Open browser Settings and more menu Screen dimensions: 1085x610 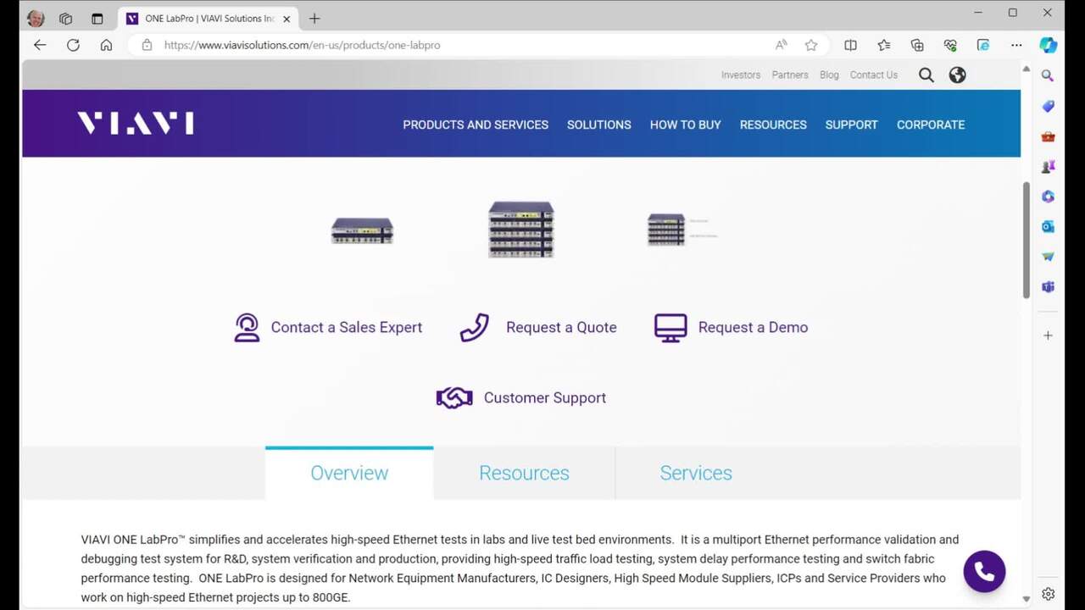(x=1016, y=45)
